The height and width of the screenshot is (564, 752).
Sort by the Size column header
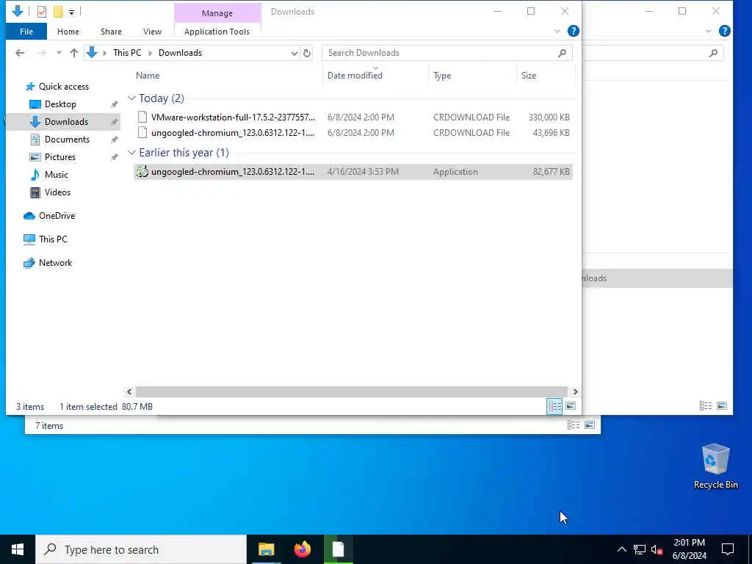[529, 76]
